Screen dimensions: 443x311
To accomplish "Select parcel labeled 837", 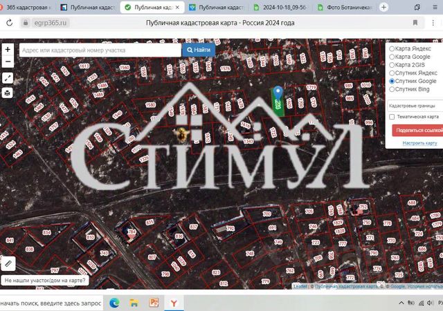I will pos(194,227).
